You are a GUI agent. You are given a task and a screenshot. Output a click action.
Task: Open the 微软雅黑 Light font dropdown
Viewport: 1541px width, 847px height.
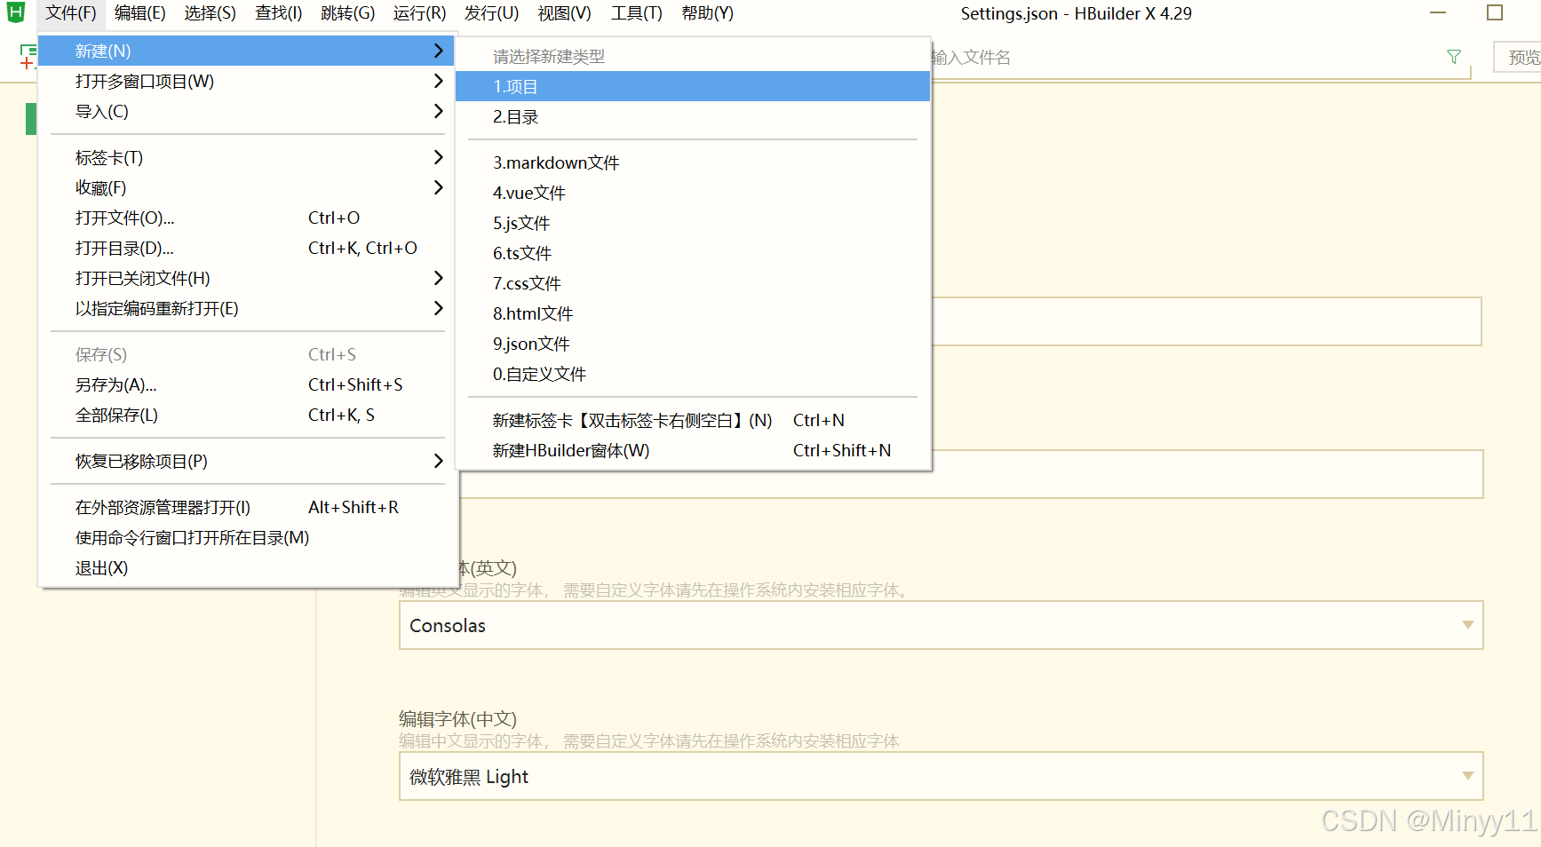[x=941, y=776]
